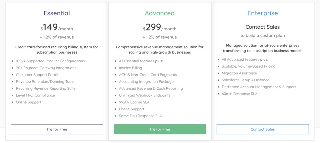
Task: Select the Essential plan heading
Action: click(57, 13)
